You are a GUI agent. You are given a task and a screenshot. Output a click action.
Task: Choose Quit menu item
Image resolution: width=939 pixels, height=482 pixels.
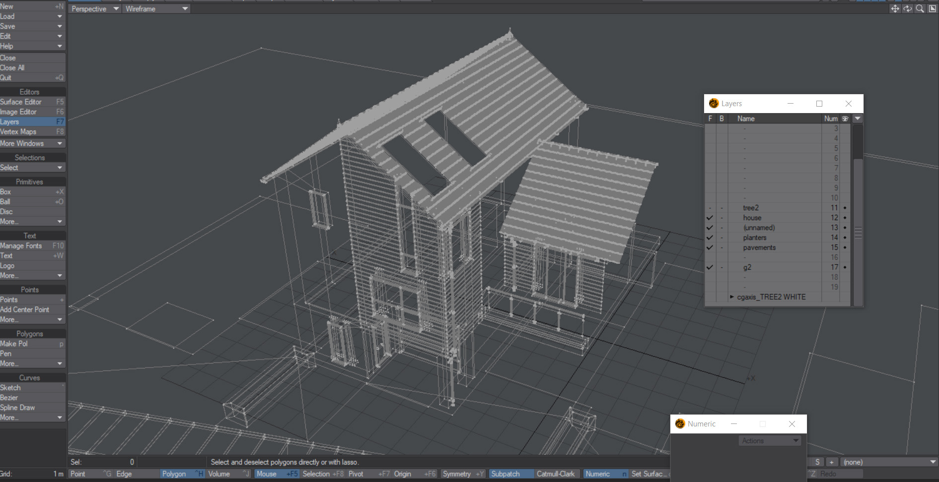pos(33,78)
